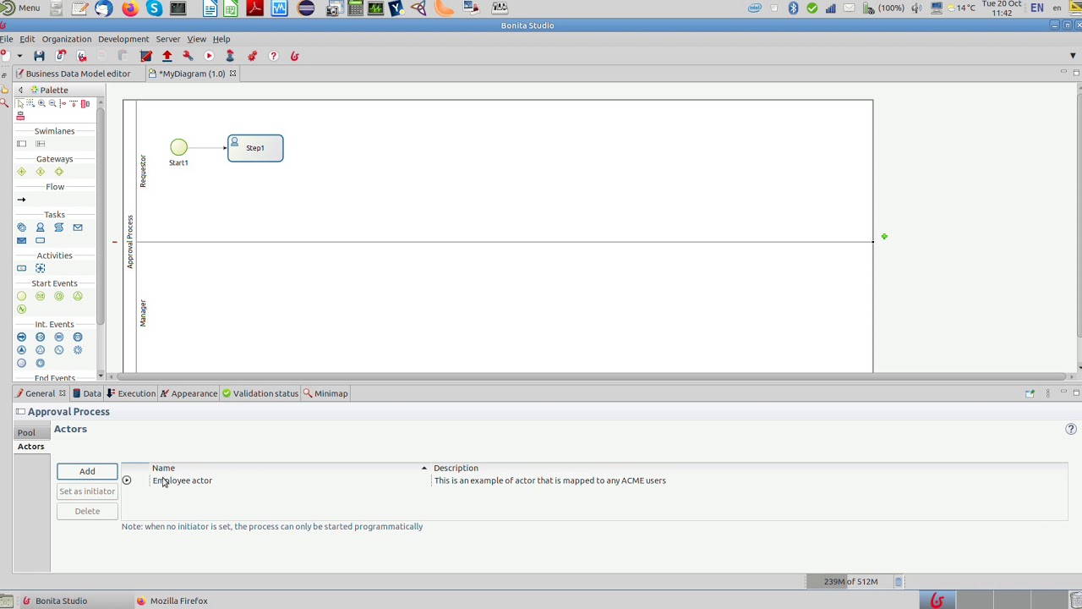
Task: Click the Add actor button
Action: coord(87,471)
